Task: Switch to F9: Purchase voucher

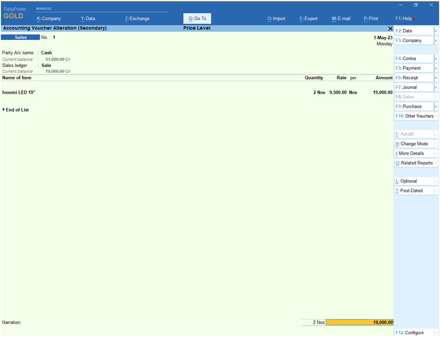Action: [x=414, y=106]
